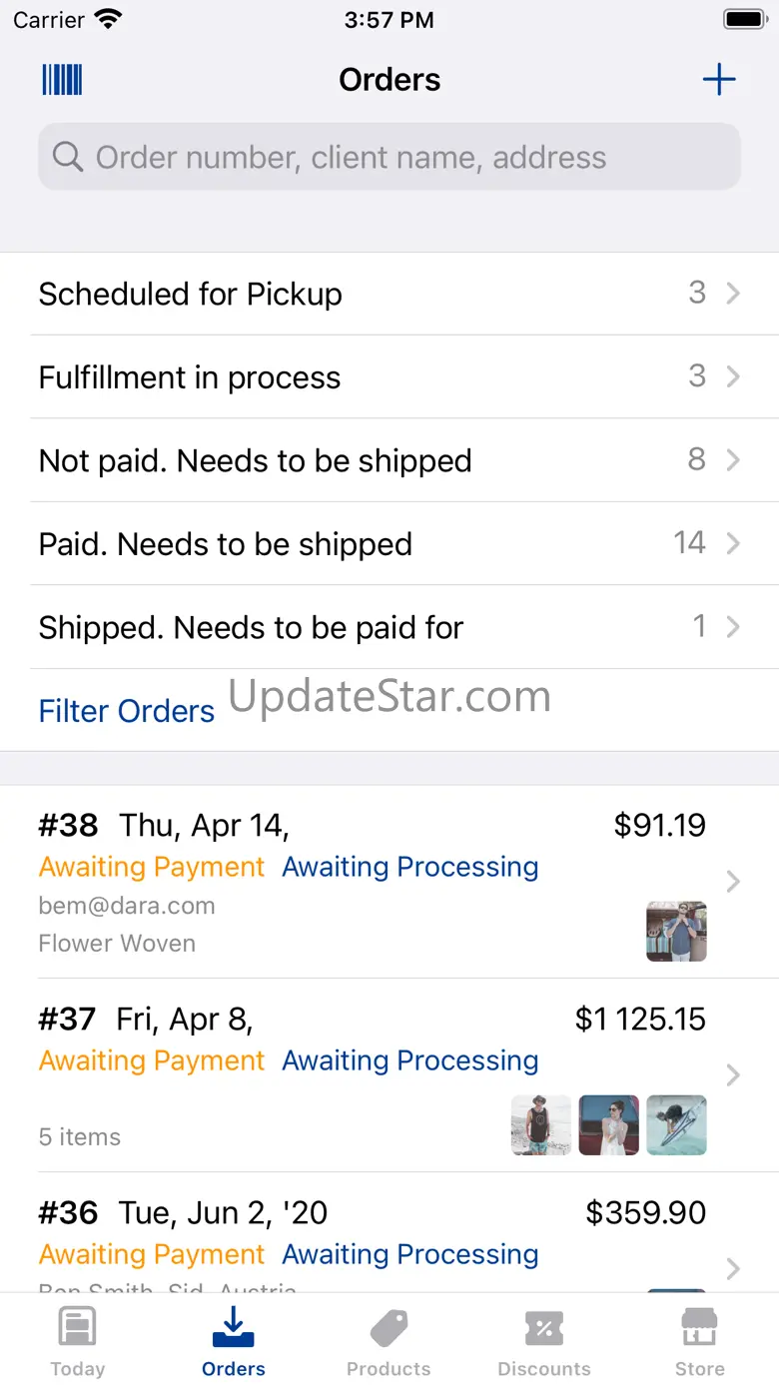
Task: Click the order search input field
Action: [x=399, y=157]
